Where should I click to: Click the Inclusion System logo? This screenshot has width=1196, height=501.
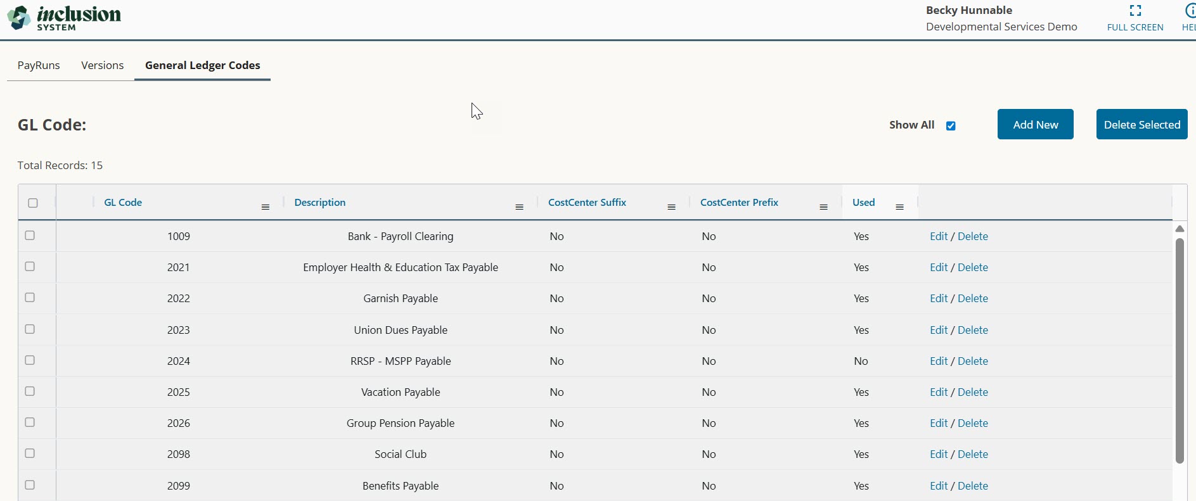(63, 18)
